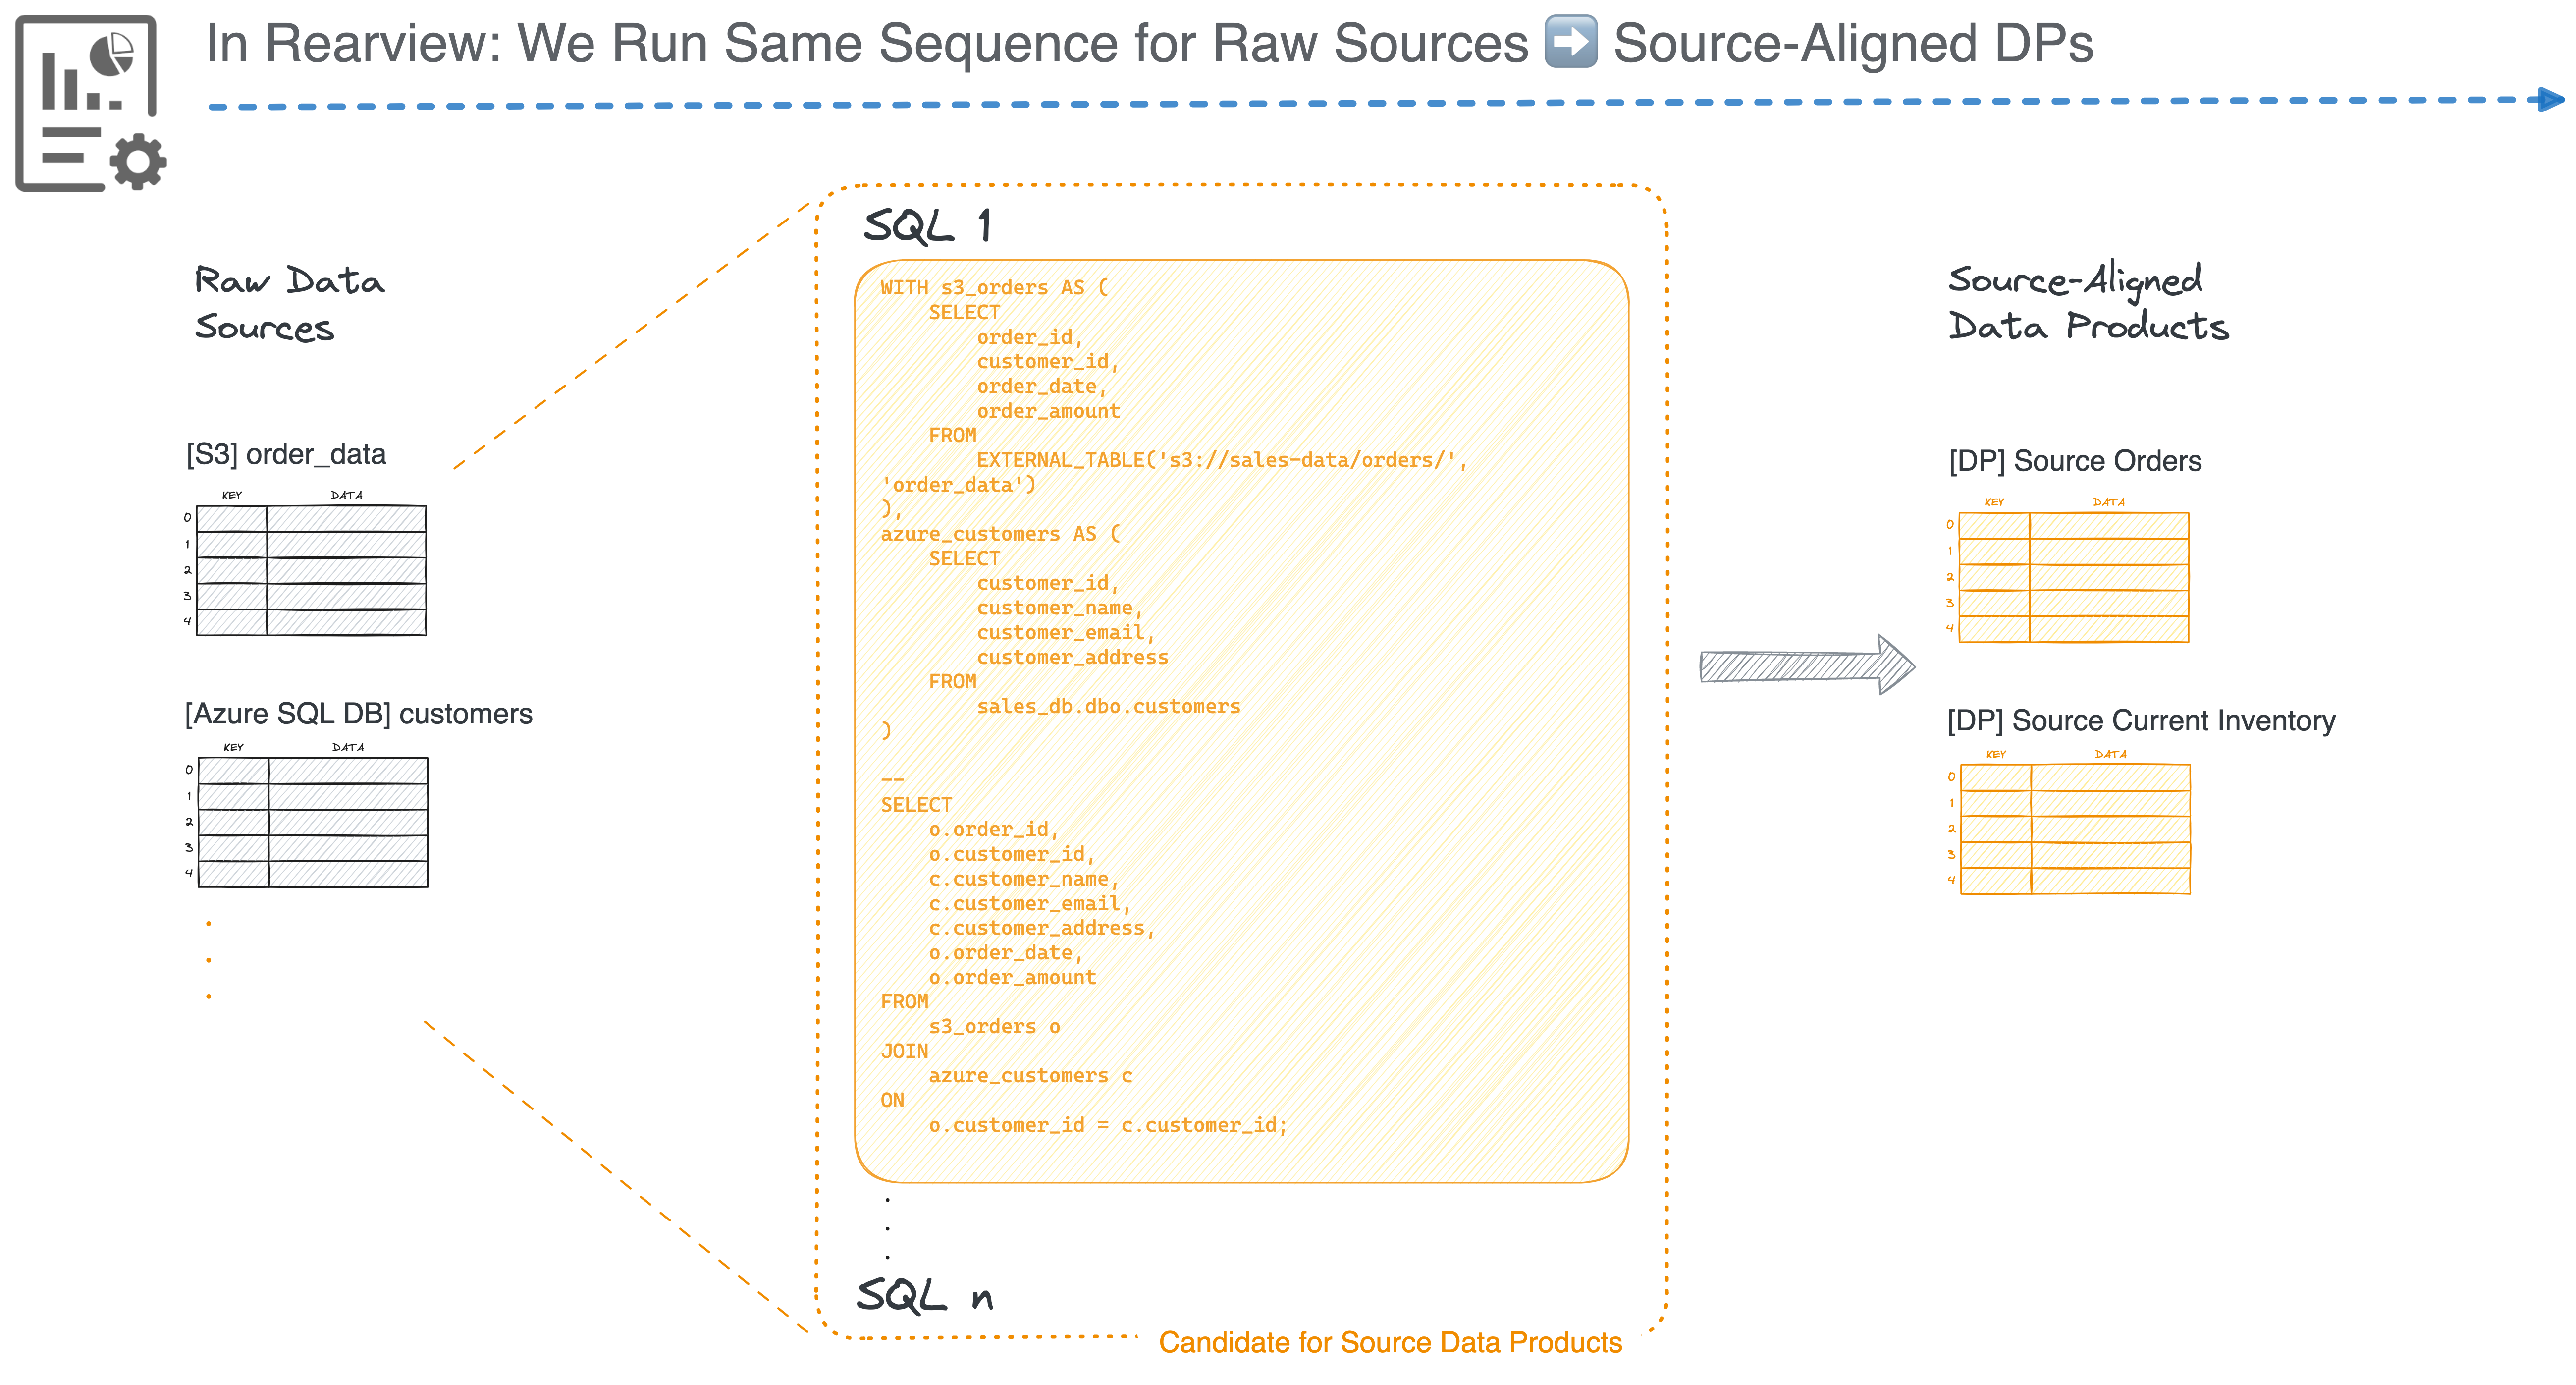The width and height of the screenshot is (2576, 1385).
Task: Click the 'customer_name,' line in azure_customers block
Action: [x=1060, y=608]
